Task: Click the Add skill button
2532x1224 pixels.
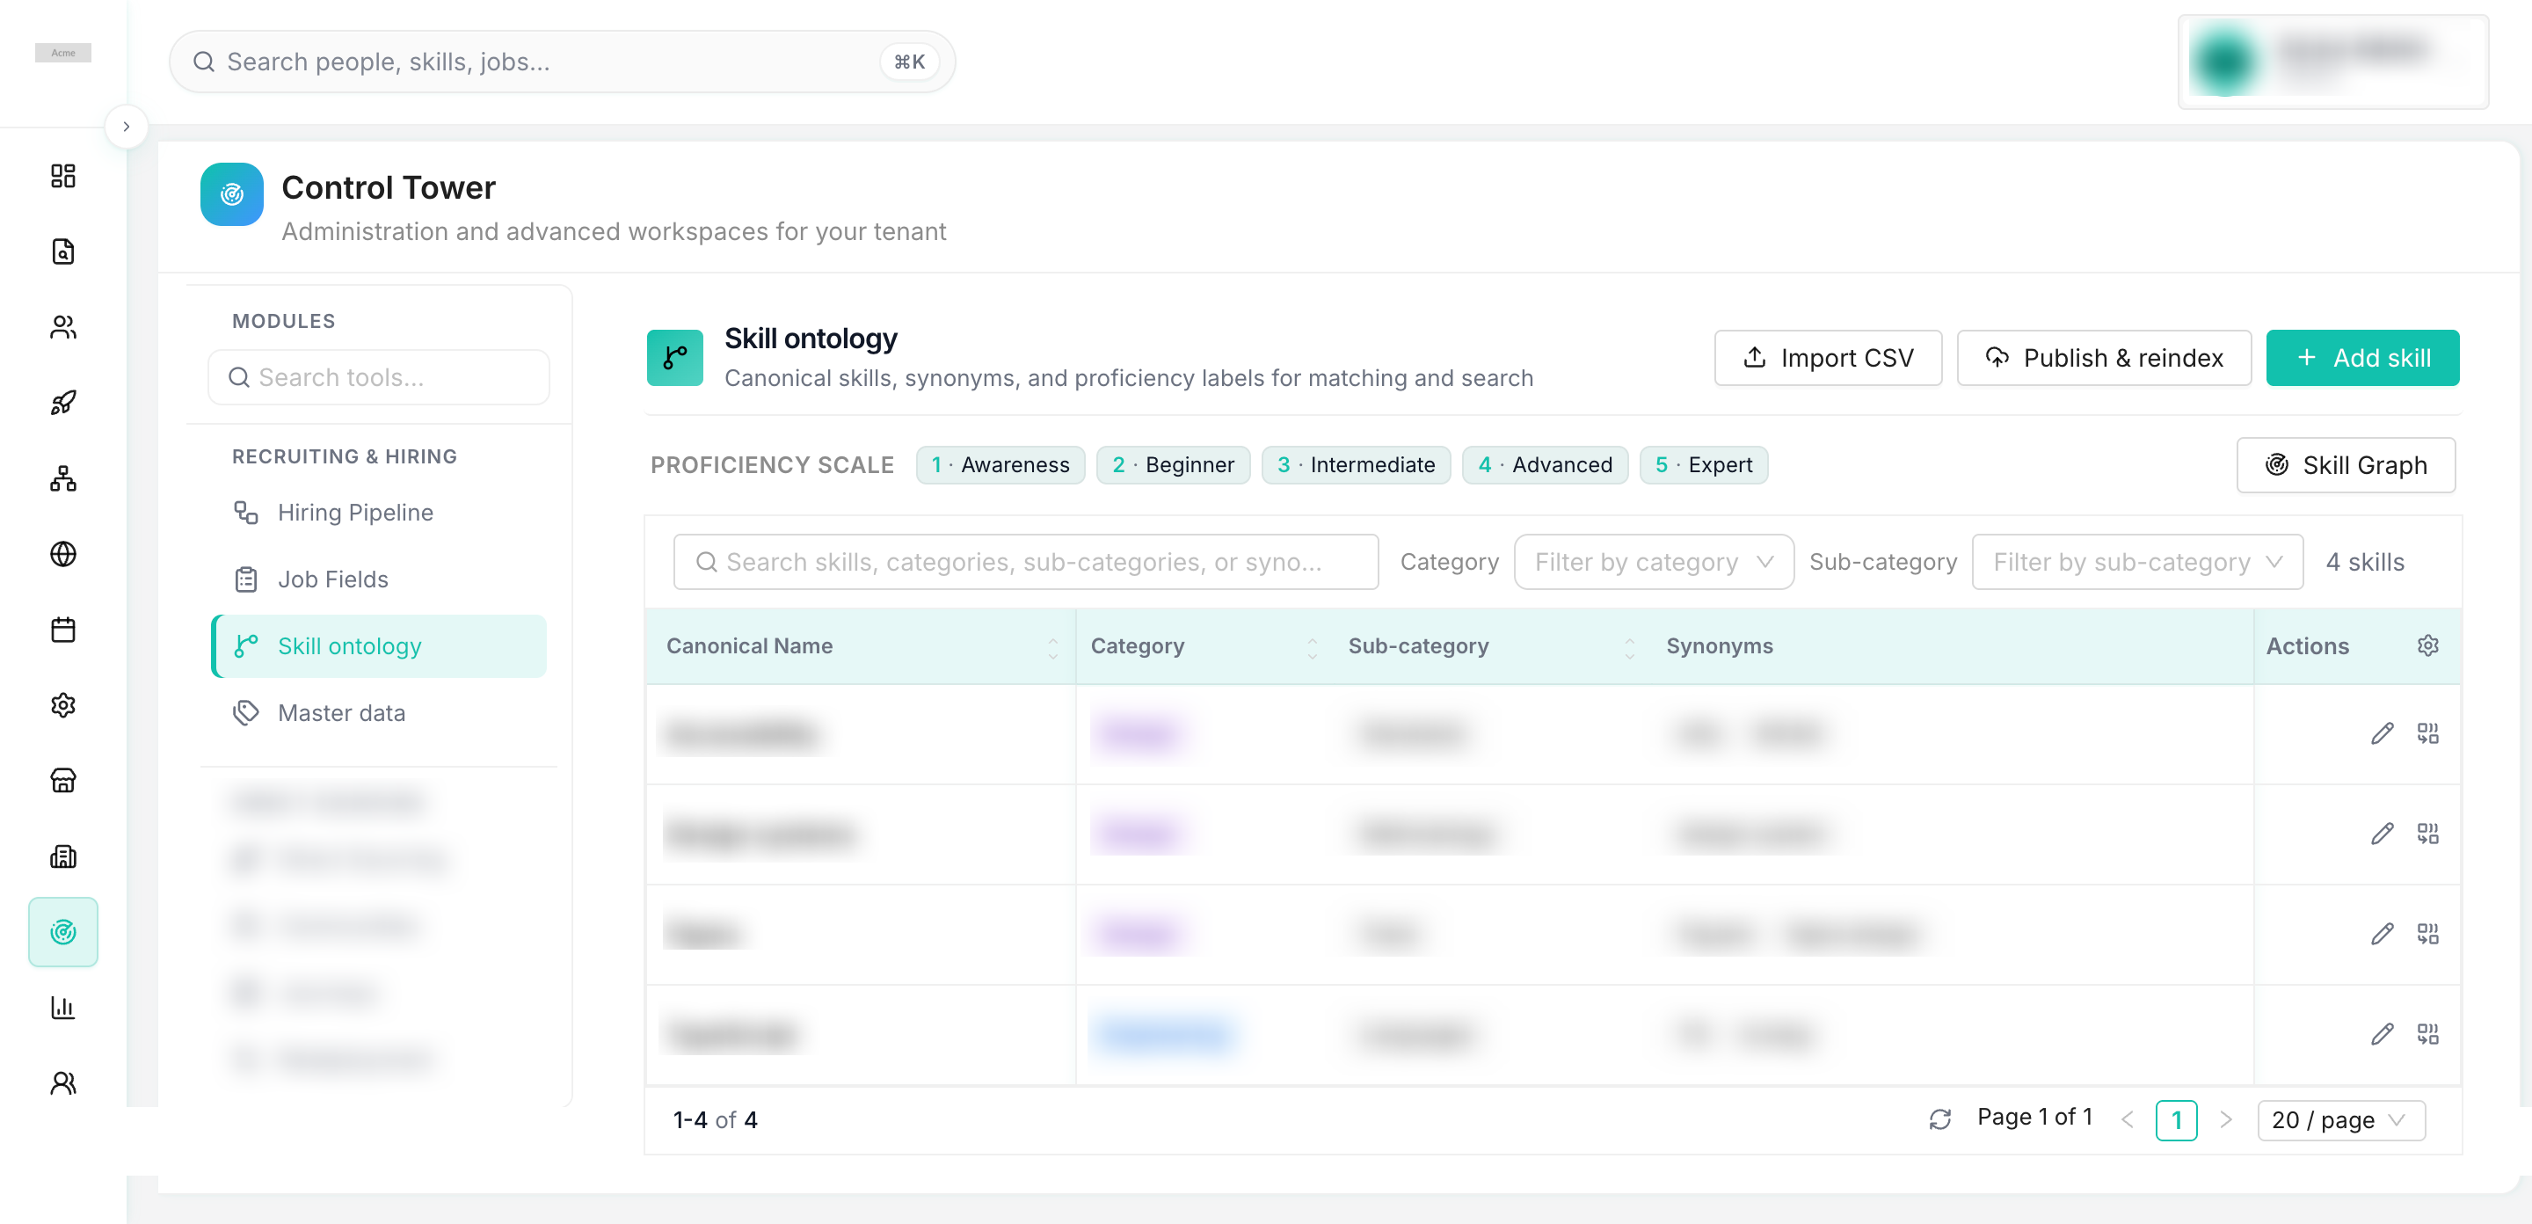Action: (x=2362, y=358)
